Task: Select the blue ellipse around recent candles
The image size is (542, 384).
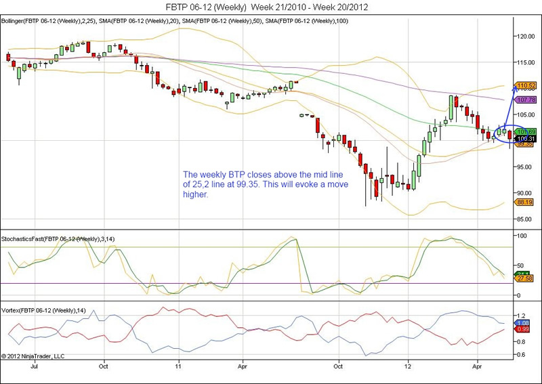Action: pos(506,134)
